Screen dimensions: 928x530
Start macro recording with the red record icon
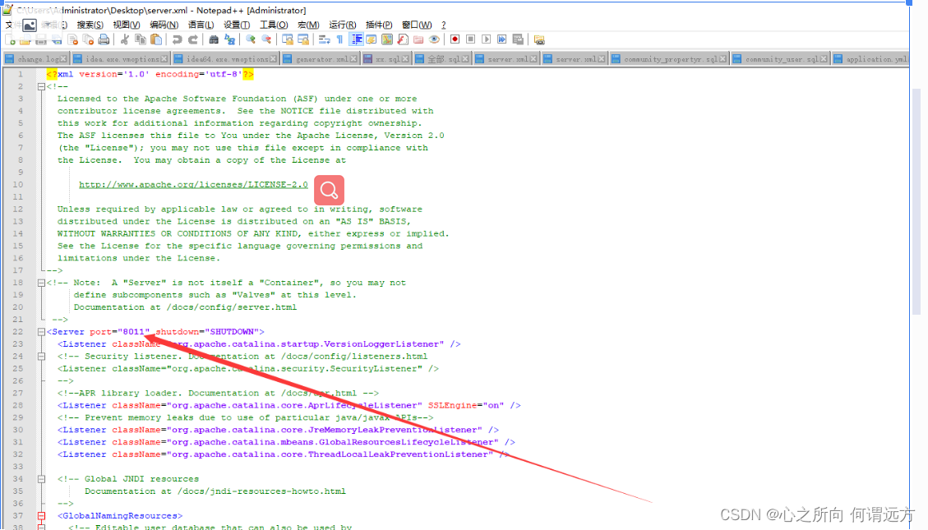455,39
